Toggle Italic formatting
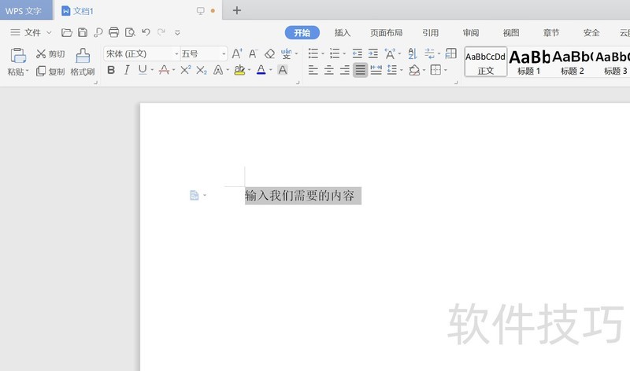 pos(127,70)
